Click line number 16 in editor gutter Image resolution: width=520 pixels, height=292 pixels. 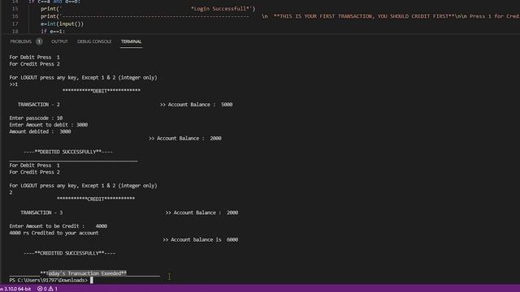click(15, 16)
